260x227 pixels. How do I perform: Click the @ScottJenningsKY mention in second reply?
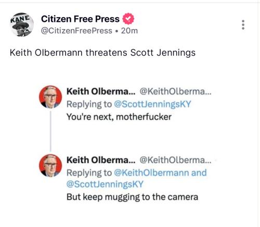pyautogui.click(x=105, y=184)
